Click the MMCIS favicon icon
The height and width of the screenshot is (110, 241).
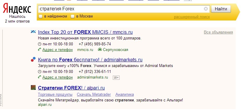(33, 32)
